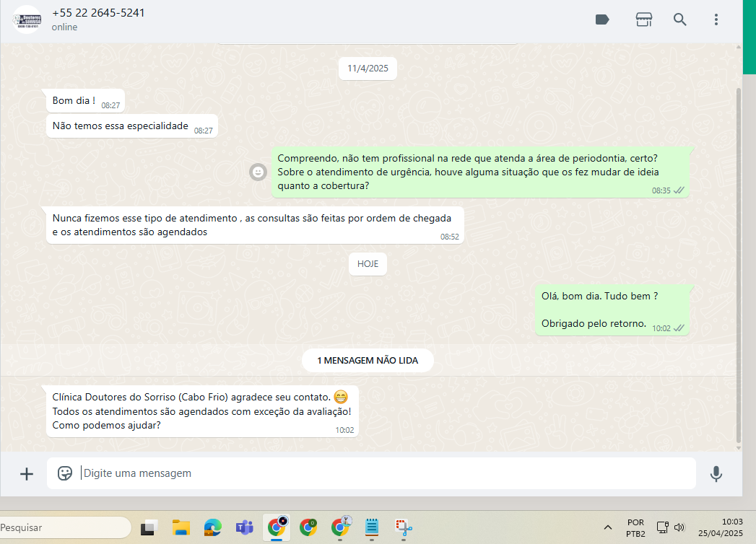Open the attach plus button
The height and width of the screenshot is (544, 756).
pos(27,474)
